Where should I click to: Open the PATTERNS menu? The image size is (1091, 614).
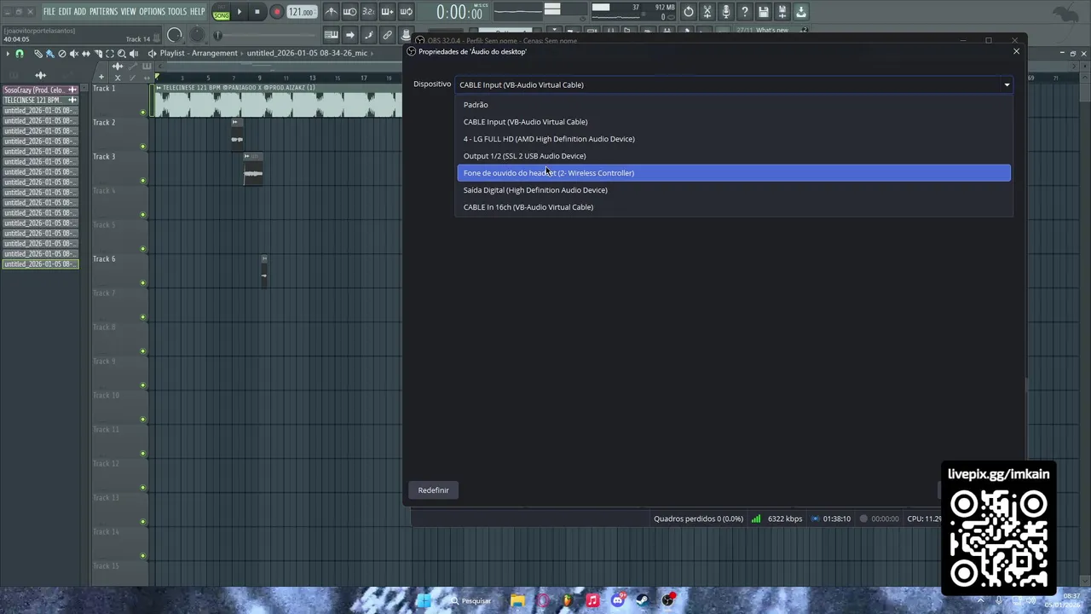coord(103,12)
